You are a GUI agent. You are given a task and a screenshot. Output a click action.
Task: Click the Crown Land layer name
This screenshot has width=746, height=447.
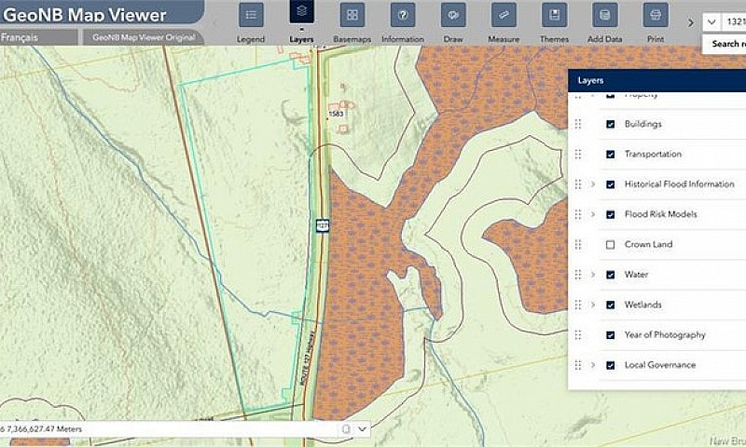[648, 244]
